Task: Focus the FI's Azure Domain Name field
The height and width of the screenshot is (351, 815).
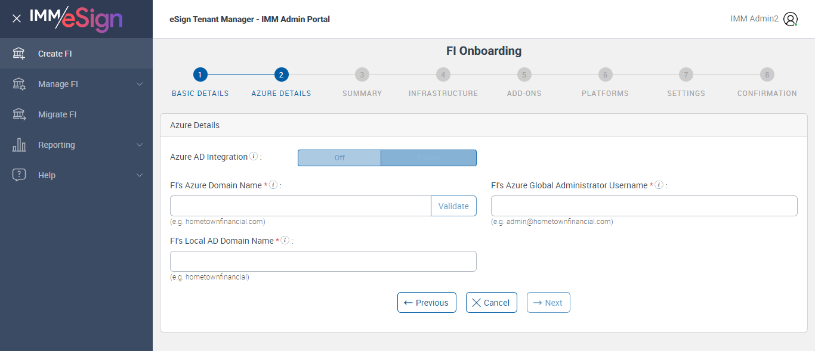Action: (301, 206)
